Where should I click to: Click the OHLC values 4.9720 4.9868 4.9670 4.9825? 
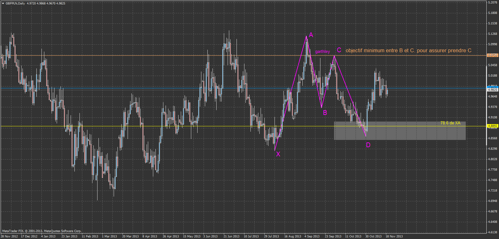click(x=46, y=3)
